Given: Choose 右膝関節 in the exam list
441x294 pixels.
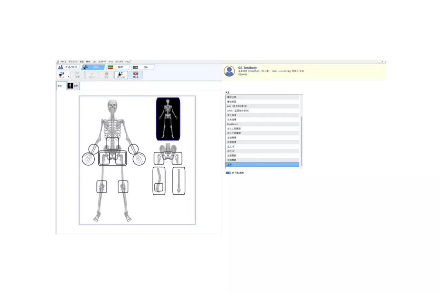Looking at the screenshot, I should 262,160.
